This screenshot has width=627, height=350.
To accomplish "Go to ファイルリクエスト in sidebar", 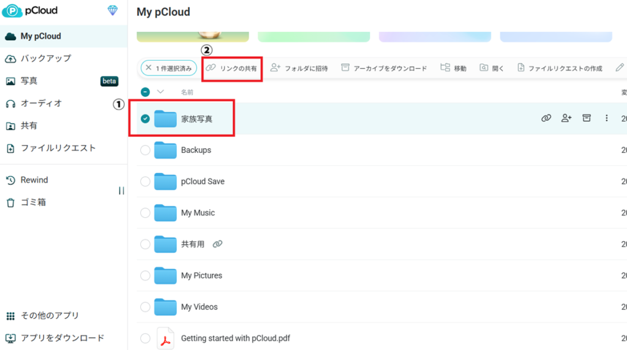I will [x=58, y=148].
